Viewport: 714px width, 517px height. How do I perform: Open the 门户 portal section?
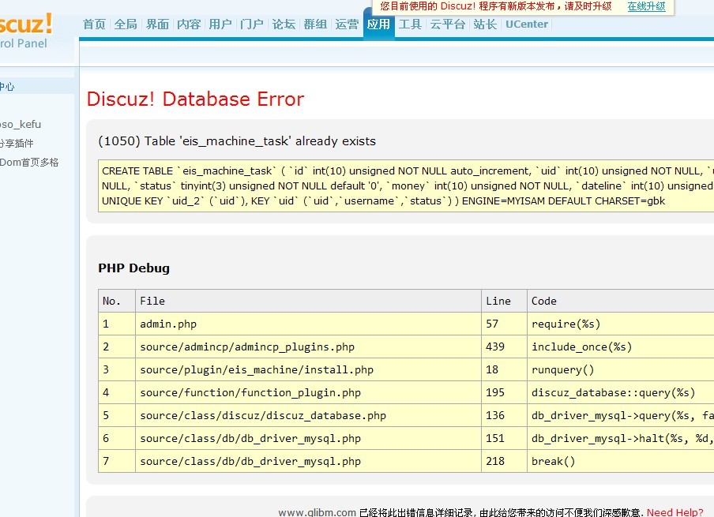pyautogui.click(x=251, y=24)
